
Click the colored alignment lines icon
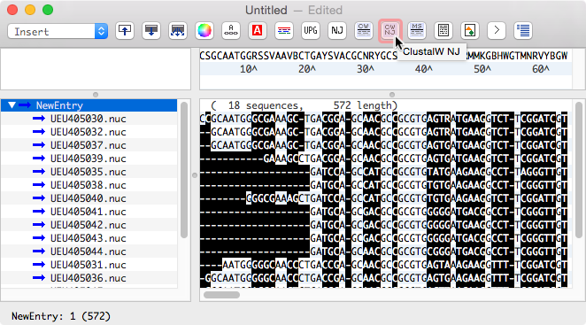point(284,30)
